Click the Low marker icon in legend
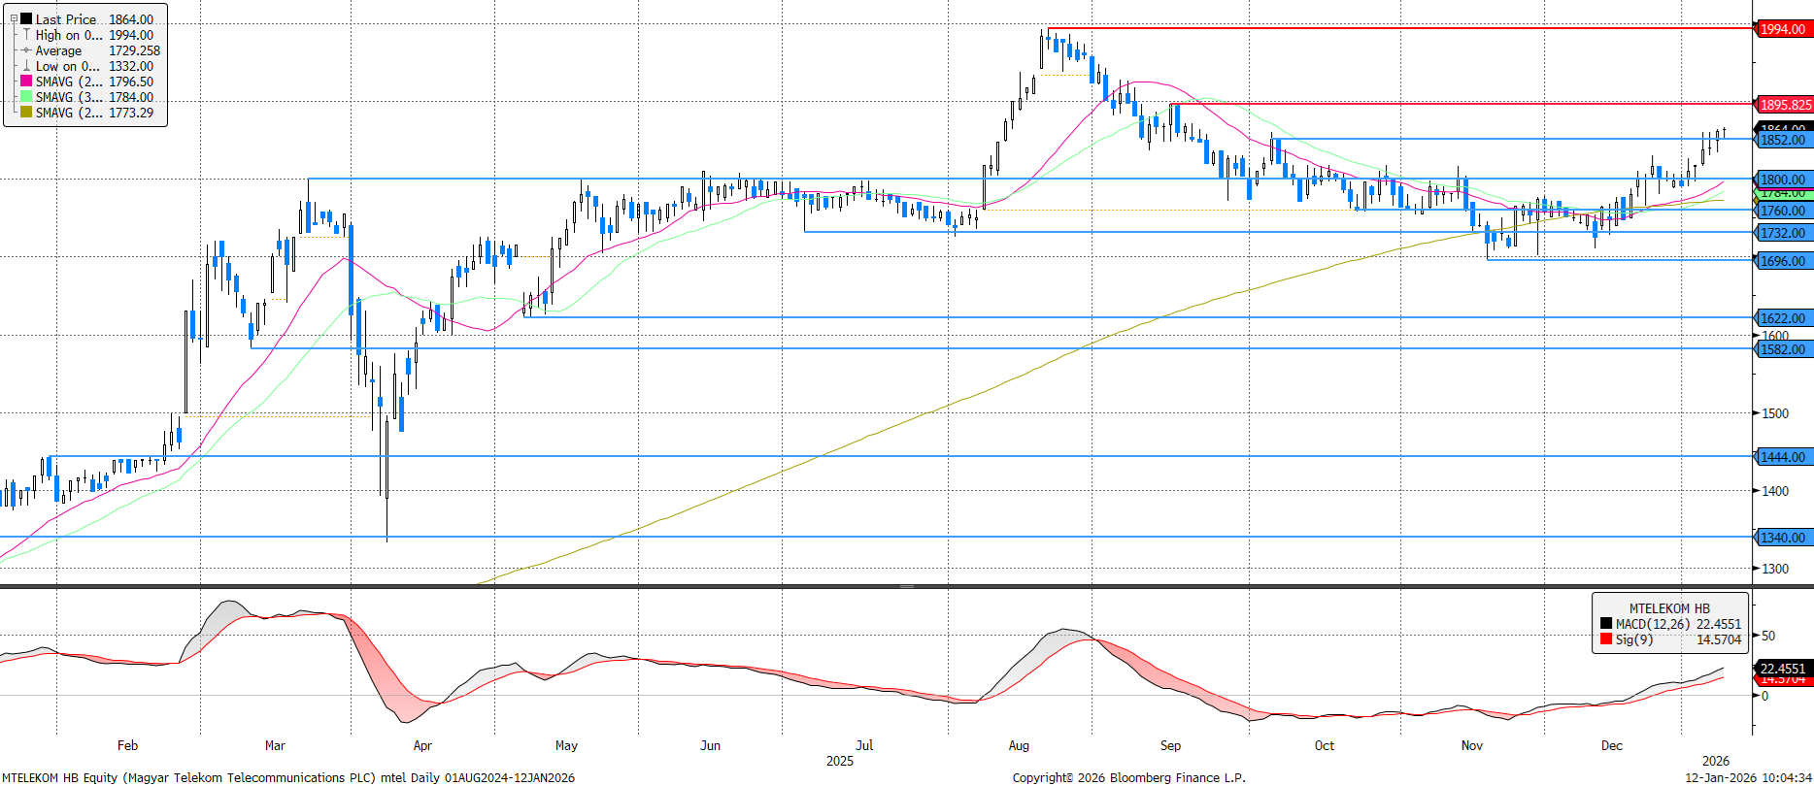Image resolution: width=1814 pixels, height=786 pixels. click(27, 66)
